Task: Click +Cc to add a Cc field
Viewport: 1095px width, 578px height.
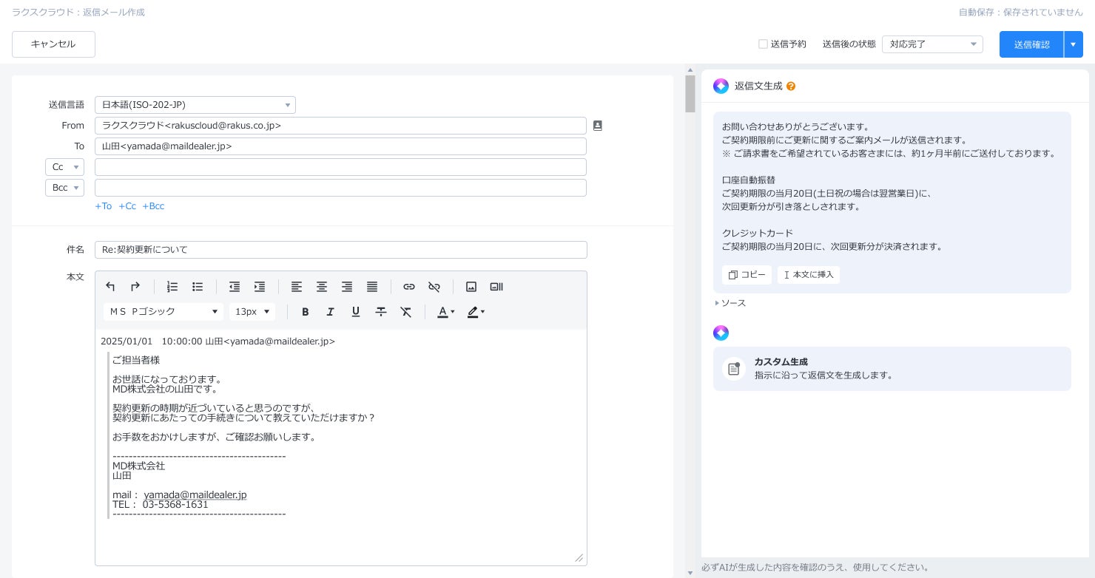Action: click(x=127, y=206)
